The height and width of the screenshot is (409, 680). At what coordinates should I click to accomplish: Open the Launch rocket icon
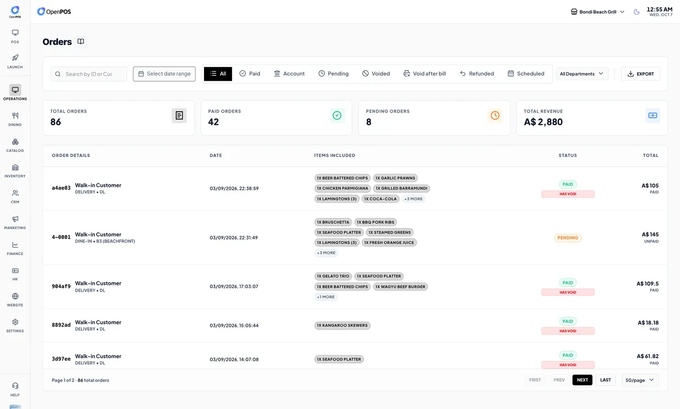pos(15,58)
